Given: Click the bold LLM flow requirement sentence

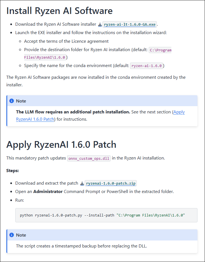Looking at the screenshot, I should tap(73, 112).
